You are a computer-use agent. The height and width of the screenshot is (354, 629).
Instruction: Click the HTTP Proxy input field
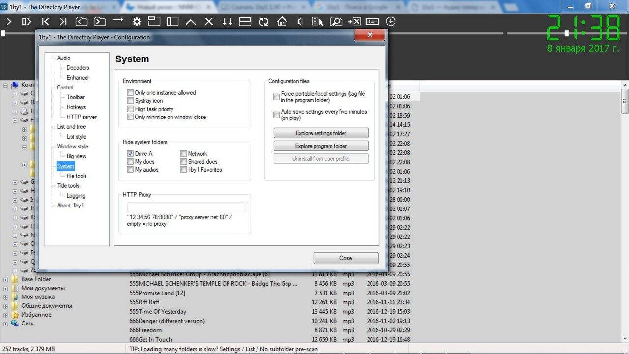coord(186,207)
